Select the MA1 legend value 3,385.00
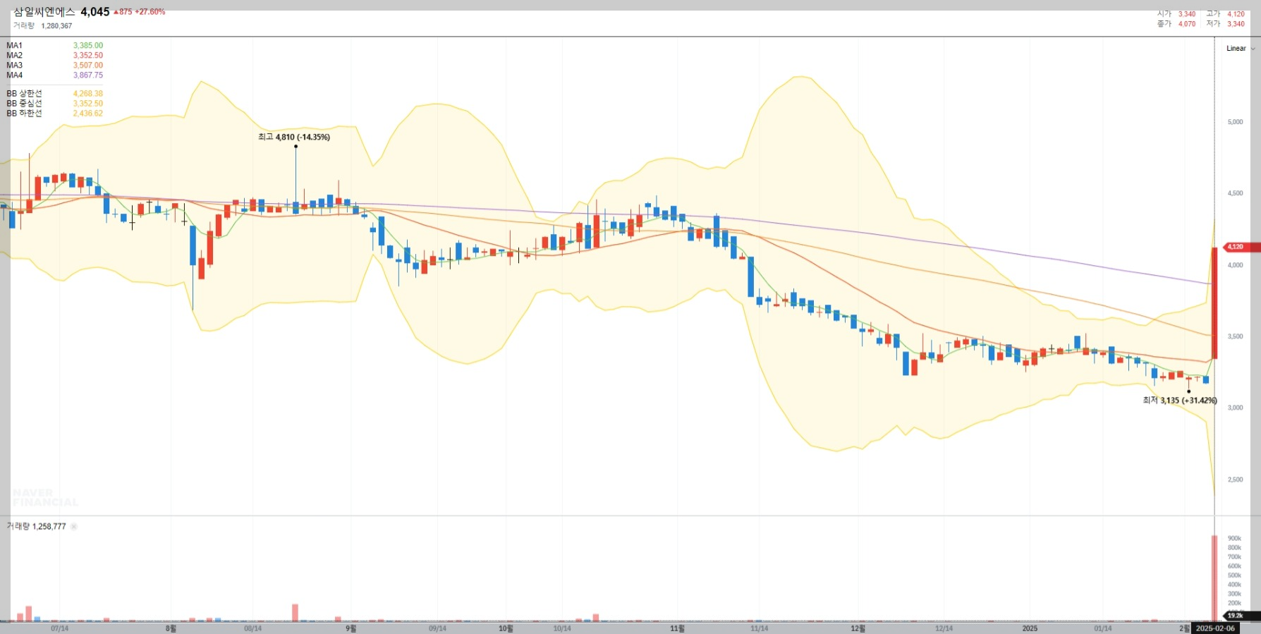 (88, 46)
